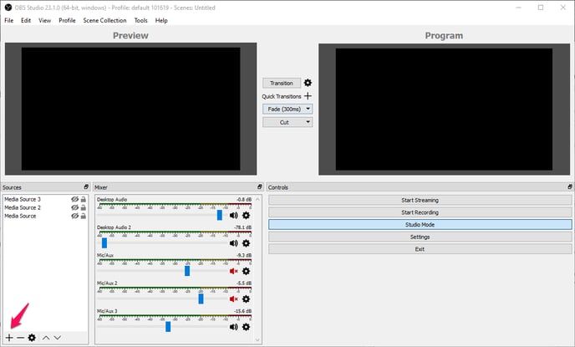Unmute Mic/Aux speaker icon
This screenshot has height=347, width=575.
(x=234, y=271)
